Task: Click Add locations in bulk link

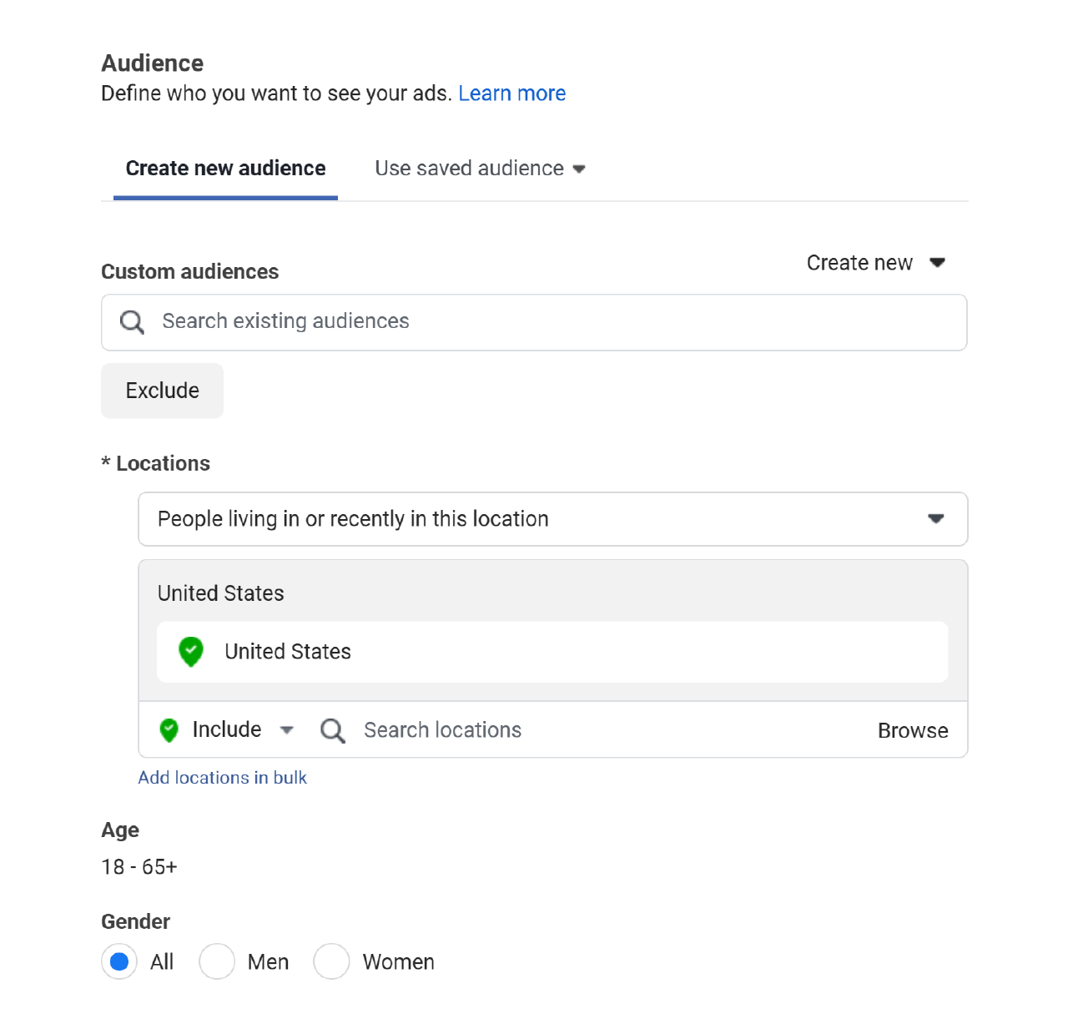Action: tap(222, 778)
